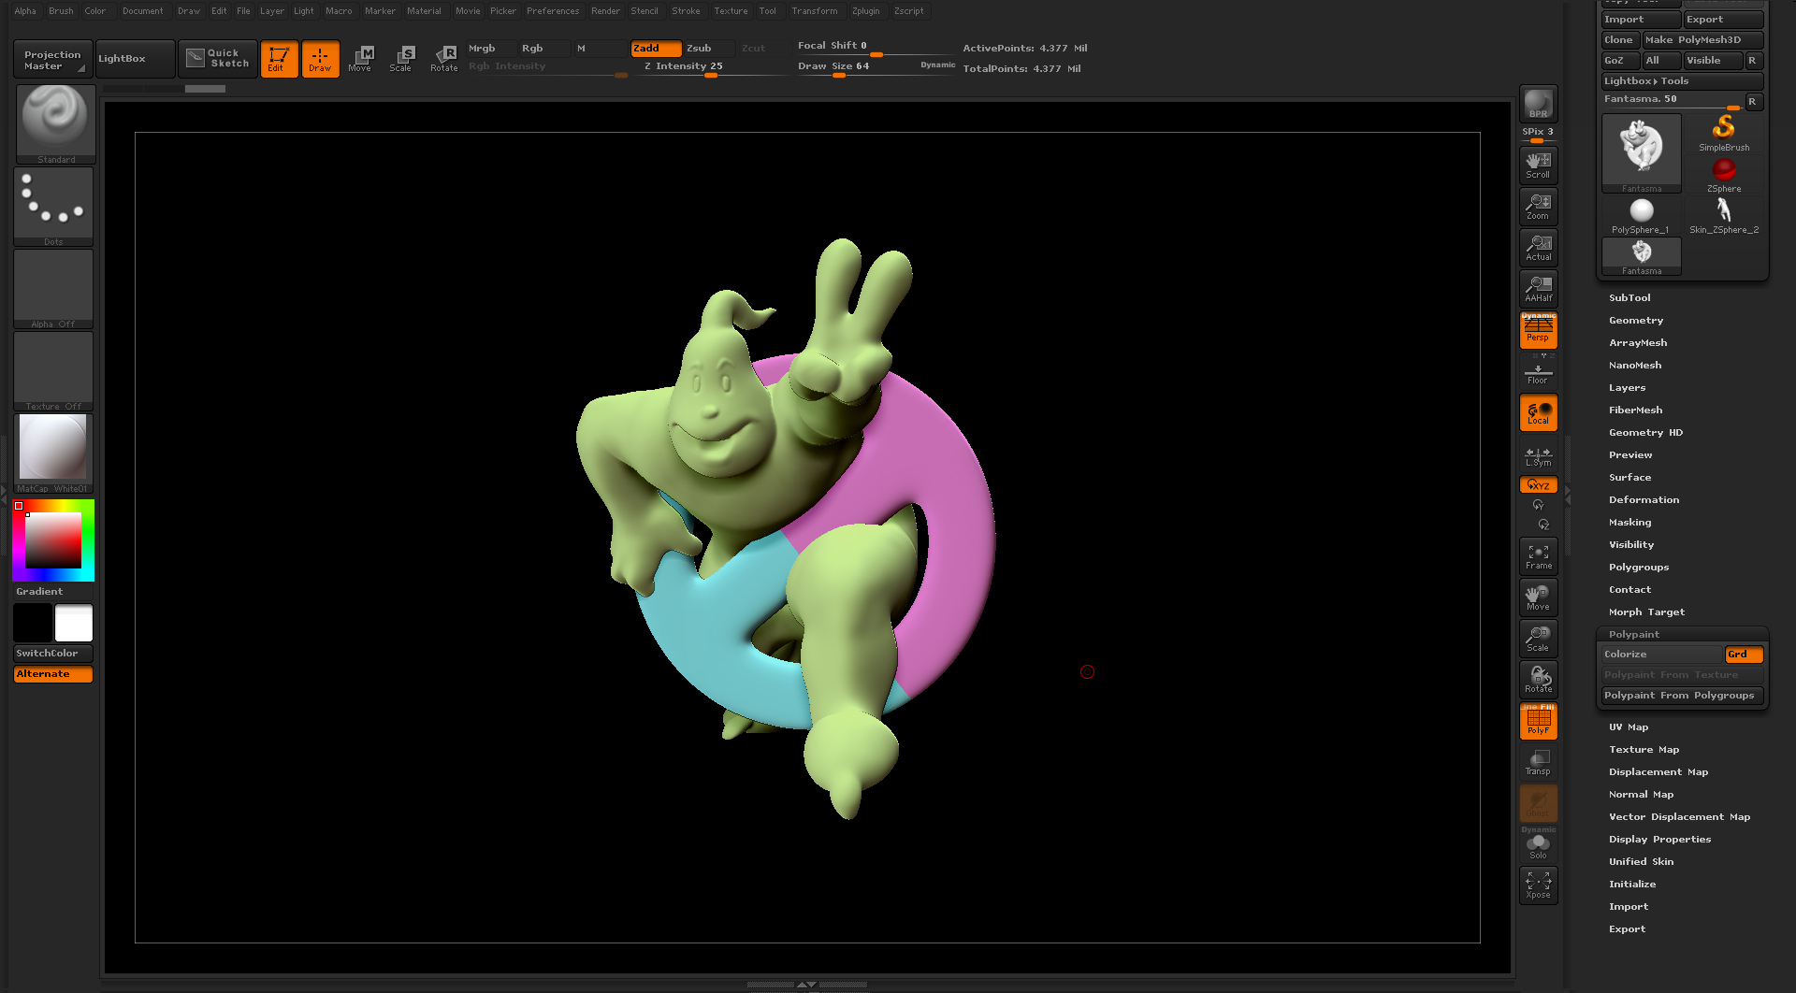Image resolution: width=1796 pixels, height=993 pixels.
Task: Select the Move tool in top shelf
Action: click(360, 59)
